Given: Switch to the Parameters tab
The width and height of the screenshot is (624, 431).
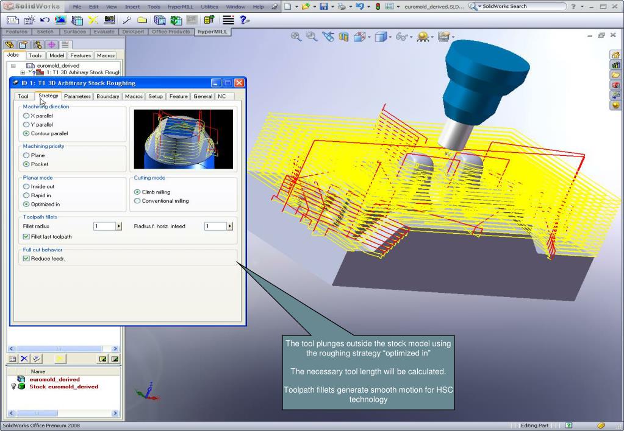Looking at the screenshot, I should [x=77, y=96].
